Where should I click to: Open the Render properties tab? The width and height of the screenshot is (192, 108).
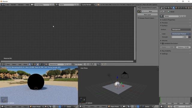pyautogui.click(x=166, y=8)
